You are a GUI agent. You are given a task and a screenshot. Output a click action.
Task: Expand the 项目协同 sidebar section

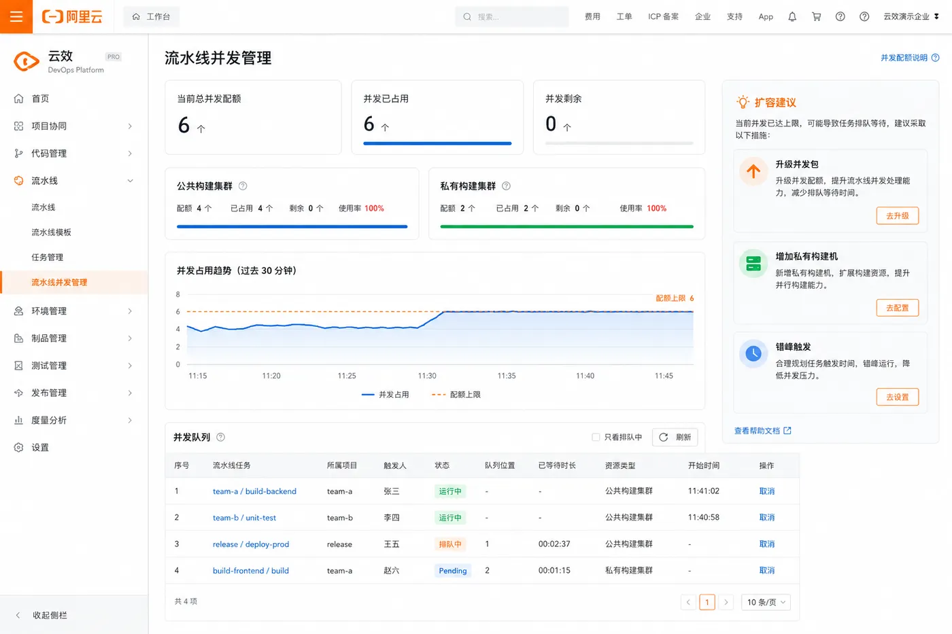coord(74,126)
